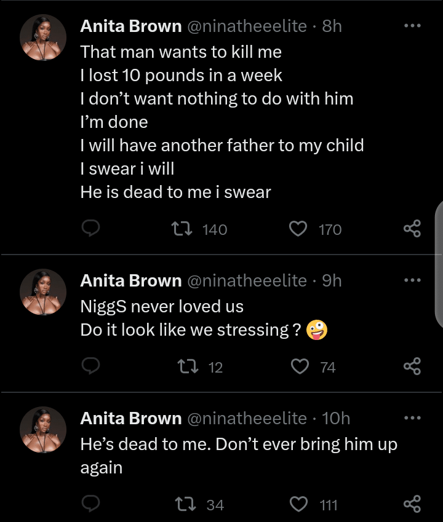Reply to the "Do it look like we stressing" tweet
This screenshot has height=522, width=443.
tap(91, 367)
